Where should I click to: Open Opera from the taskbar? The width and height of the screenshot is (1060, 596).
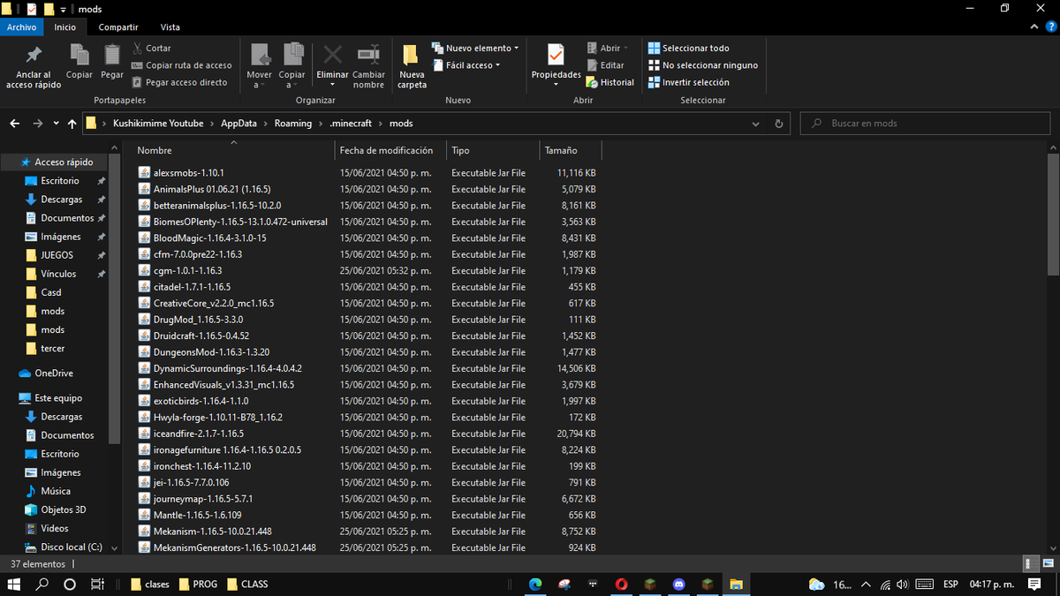pyautogui.click(x=622, y=585)
